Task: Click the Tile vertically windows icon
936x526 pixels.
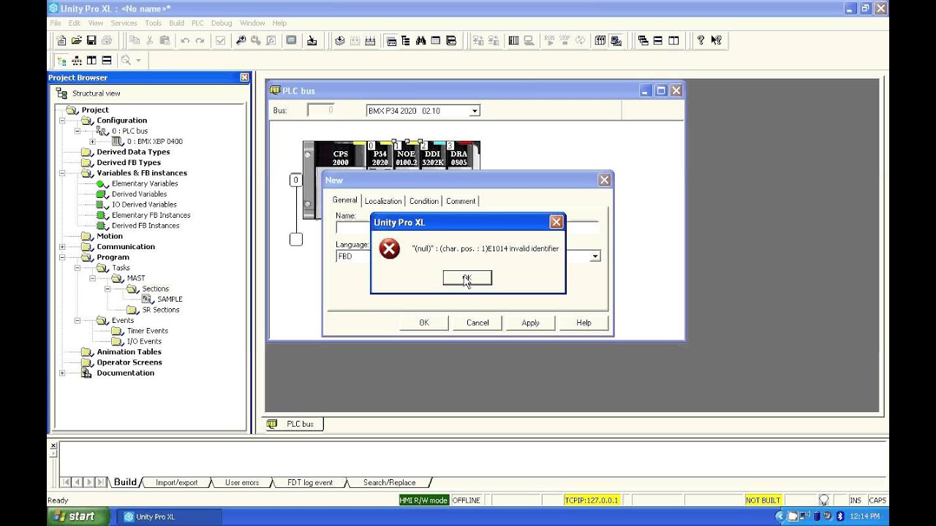Action: 673,41
